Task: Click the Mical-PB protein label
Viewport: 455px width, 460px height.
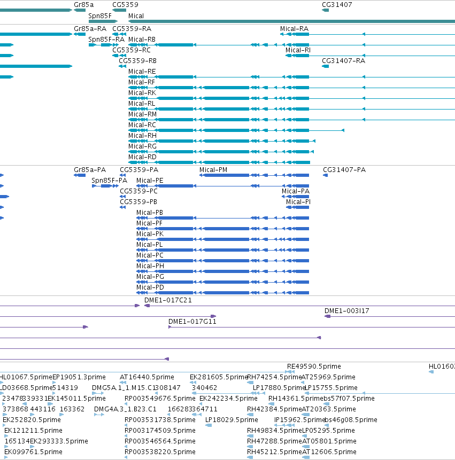Action: pyautogui.click(x=150, y=213)
